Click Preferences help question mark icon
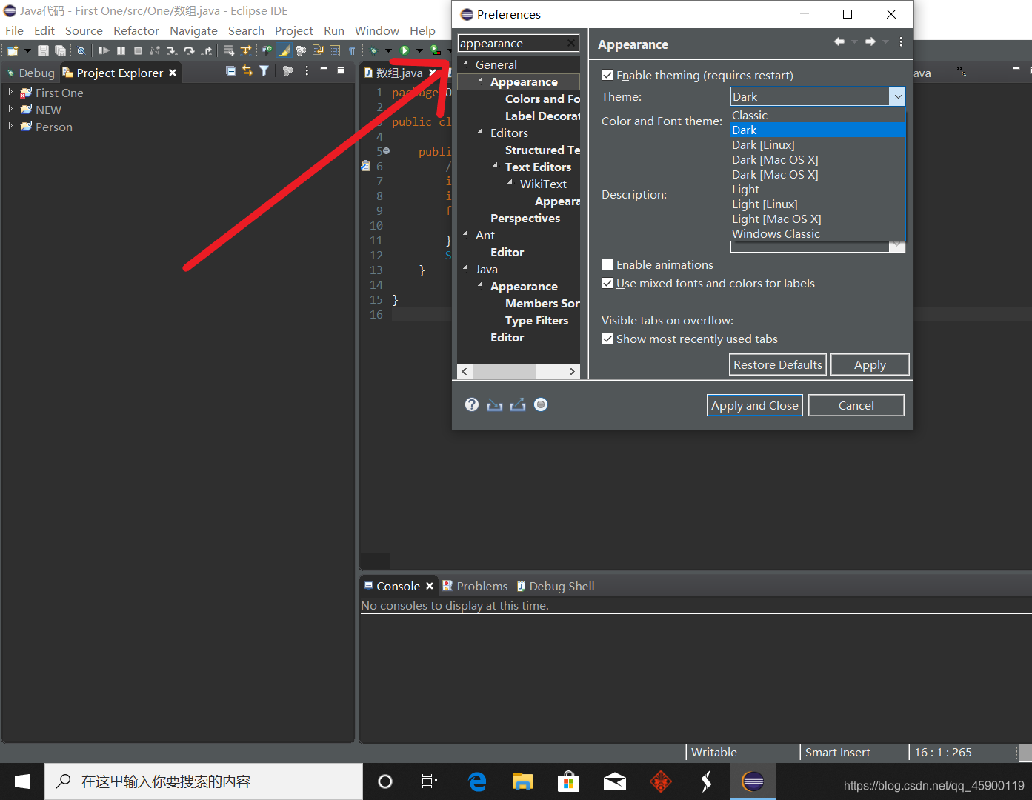 (x=472, y=404)
